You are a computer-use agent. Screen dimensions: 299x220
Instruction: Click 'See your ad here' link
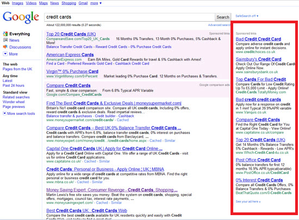(248, 202)
